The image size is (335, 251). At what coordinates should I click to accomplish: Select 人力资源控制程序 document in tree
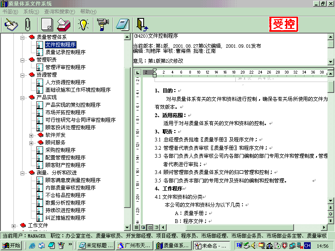click(65, 82)
